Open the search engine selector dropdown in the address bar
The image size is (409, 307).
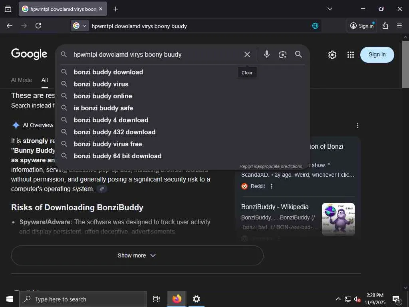click(80, 26)
